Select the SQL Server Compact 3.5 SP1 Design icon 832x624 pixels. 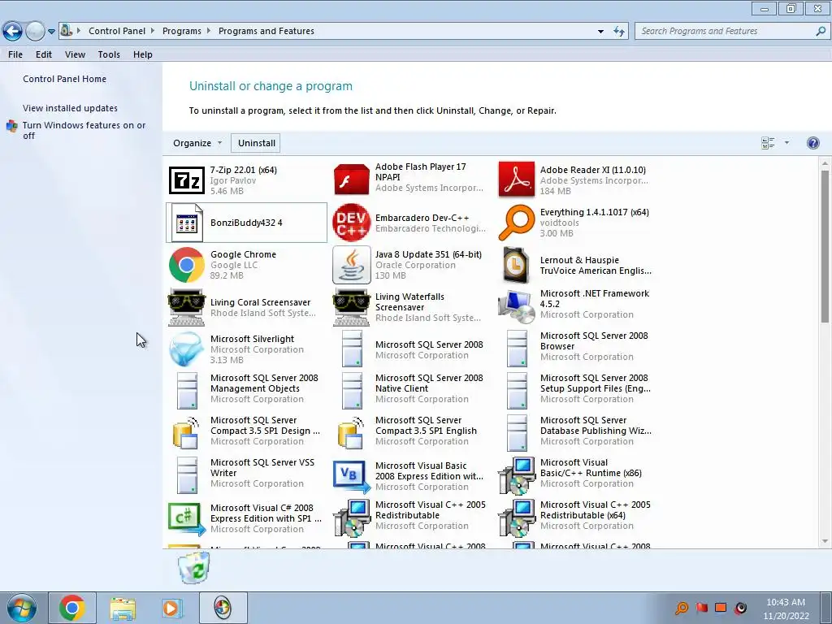click(186, 433)
